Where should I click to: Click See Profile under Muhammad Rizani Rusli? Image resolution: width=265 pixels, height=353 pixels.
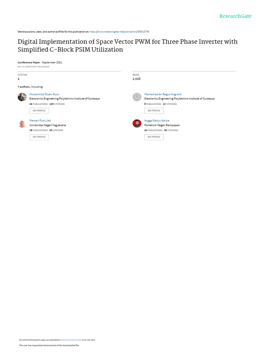[x=39, y=111]
